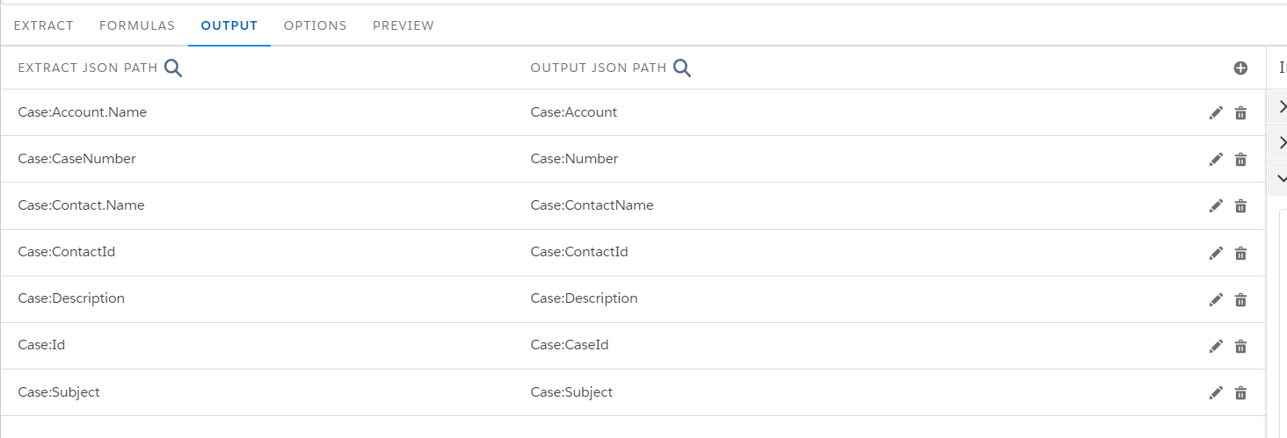Select the Case:Number output path text
Image resolution: width=1287 pixels, height=438 pixels.
coord(574,159)
